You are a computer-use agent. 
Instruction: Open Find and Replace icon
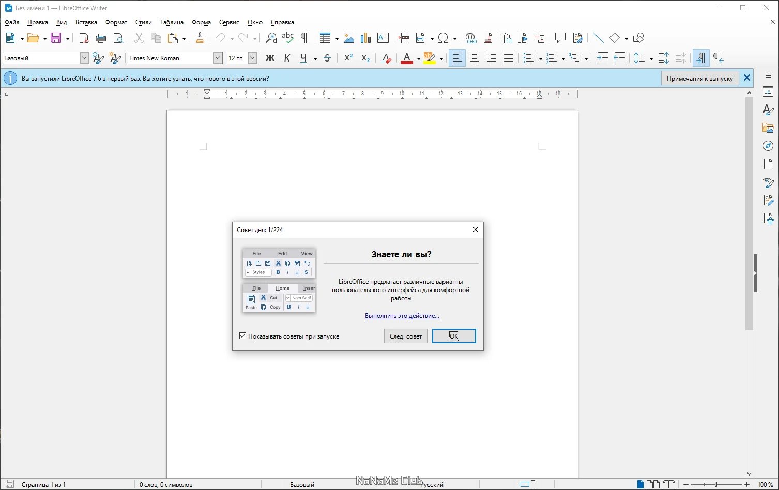tap(271, 38)
